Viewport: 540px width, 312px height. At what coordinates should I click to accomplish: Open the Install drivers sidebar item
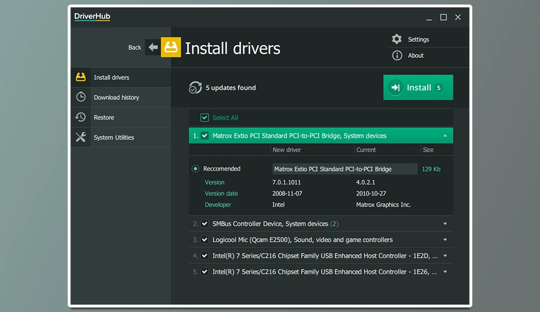[121, 77]
